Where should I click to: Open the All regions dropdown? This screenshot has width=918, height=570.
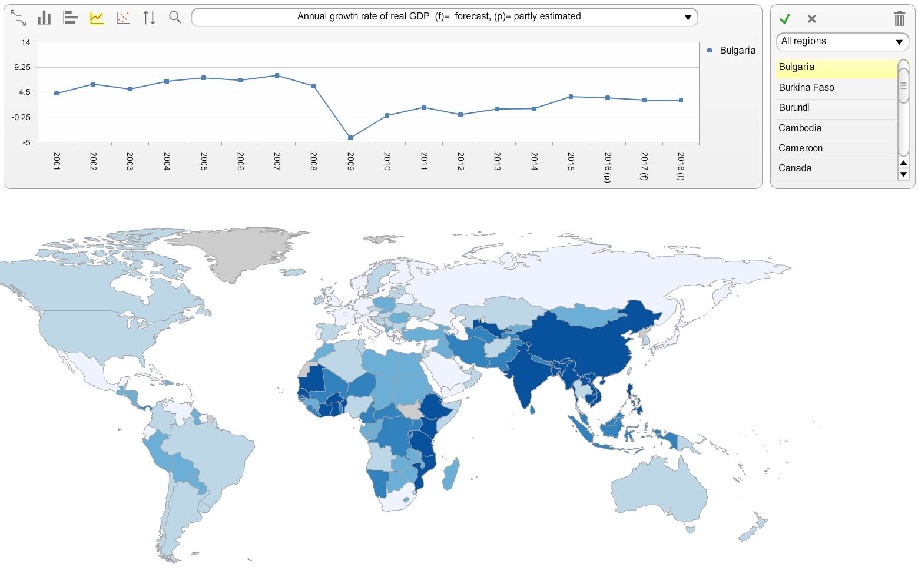click(x=842, y=41)
